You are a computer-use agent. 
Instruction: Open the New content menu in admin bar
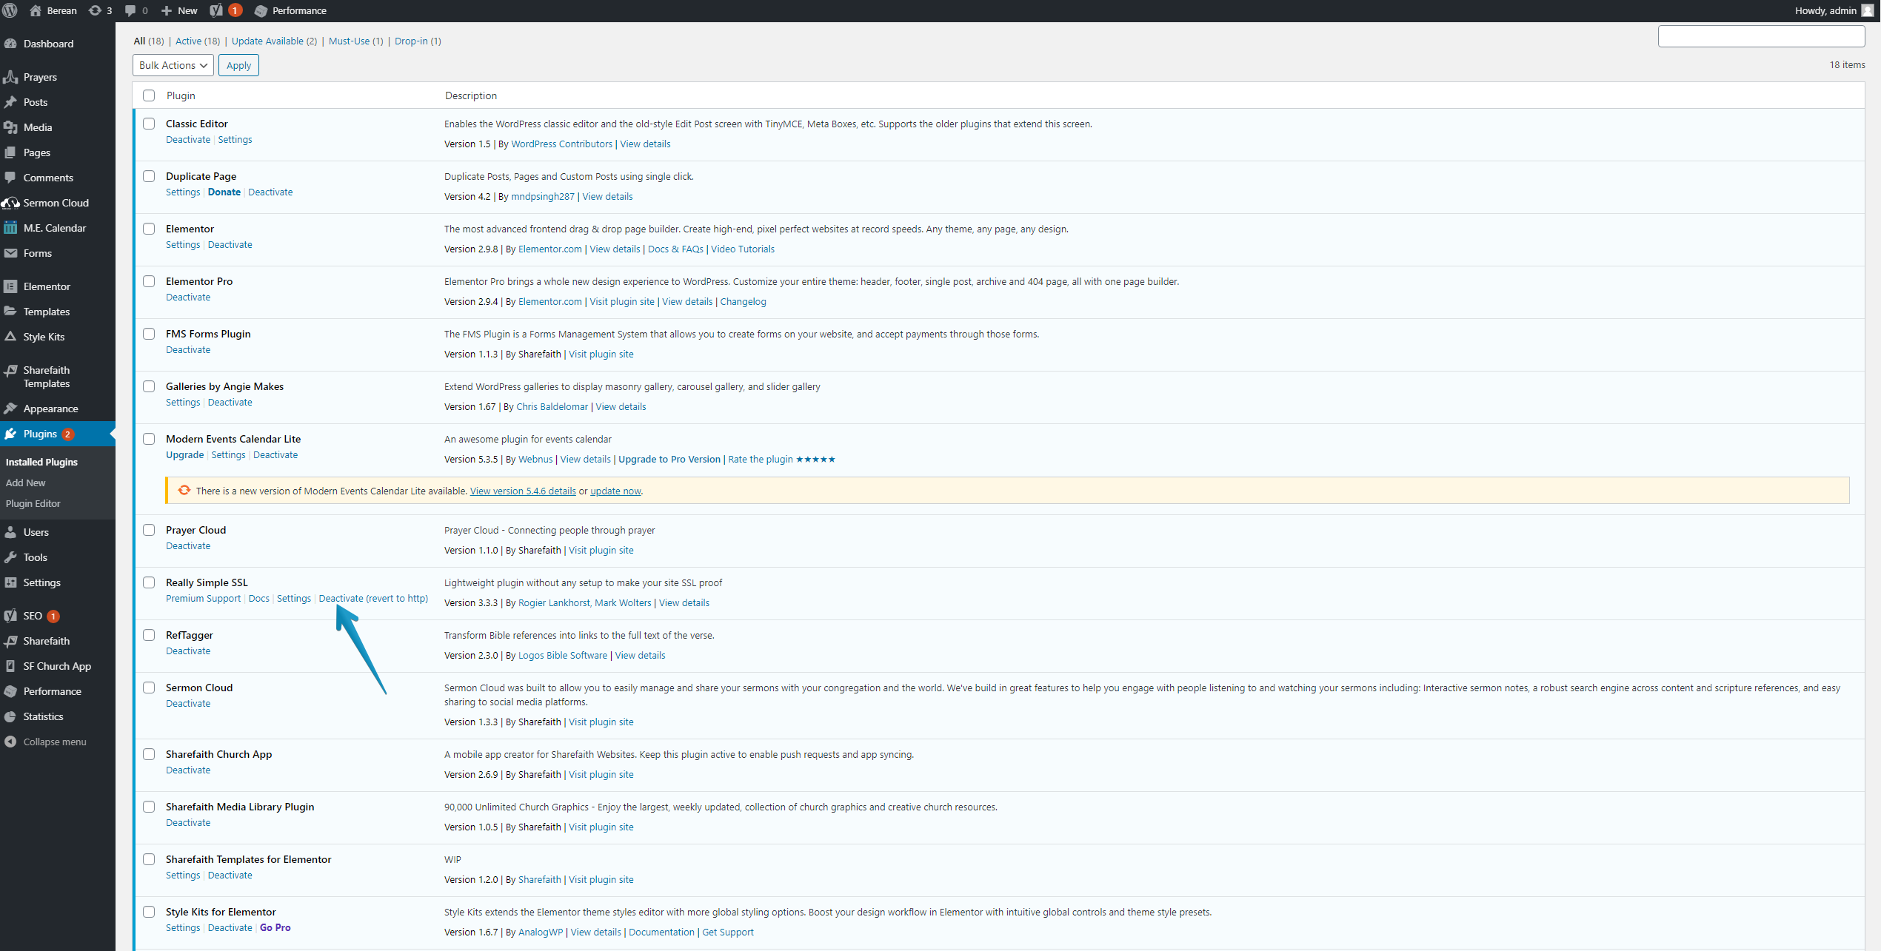click(179, 10)
